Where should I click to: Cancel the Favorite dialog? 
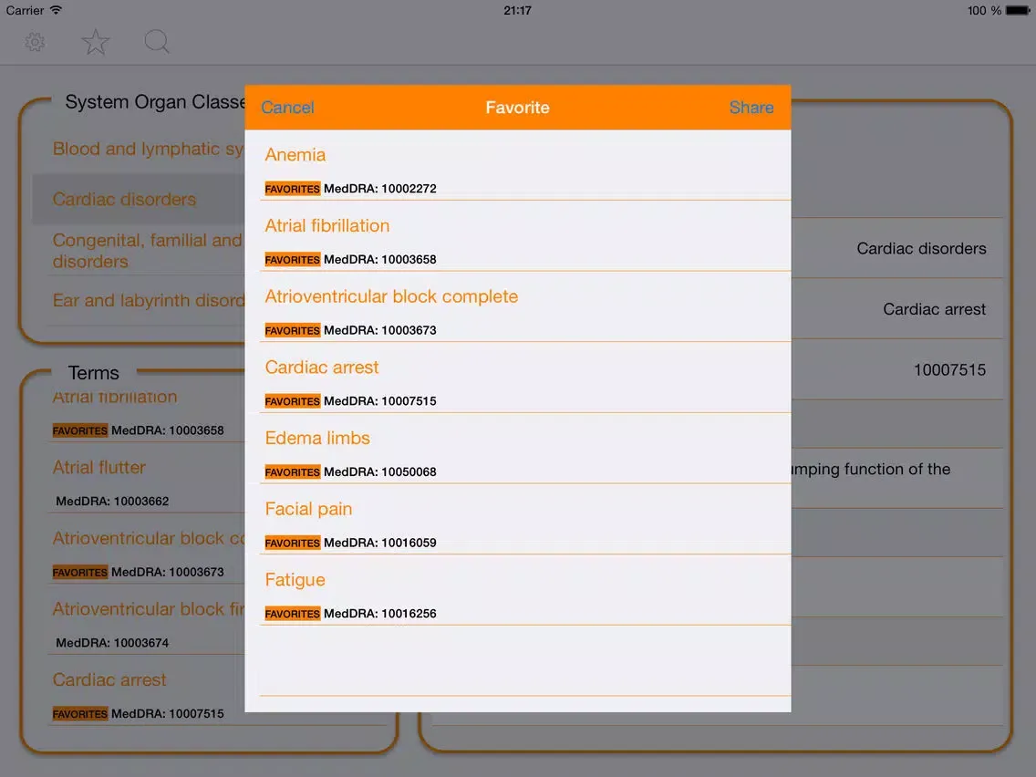287,108
